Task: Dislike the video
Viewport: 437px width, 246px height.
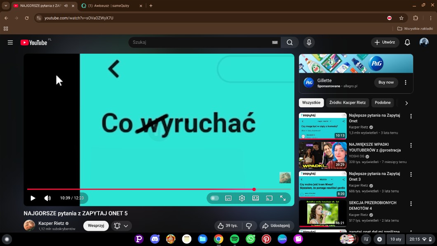Action: pyautogui.click(x=249, y=226)
